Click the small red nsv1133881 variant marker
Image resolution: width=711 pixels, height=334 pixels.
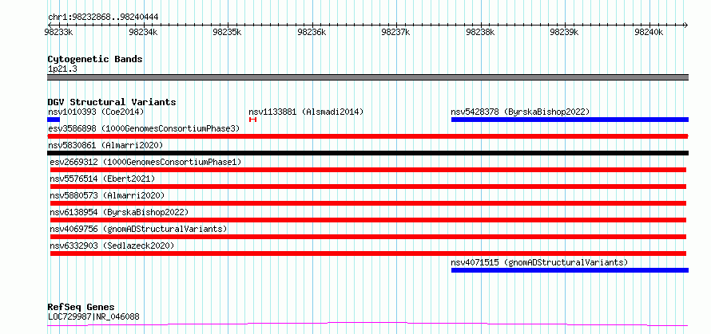point(253,120)
